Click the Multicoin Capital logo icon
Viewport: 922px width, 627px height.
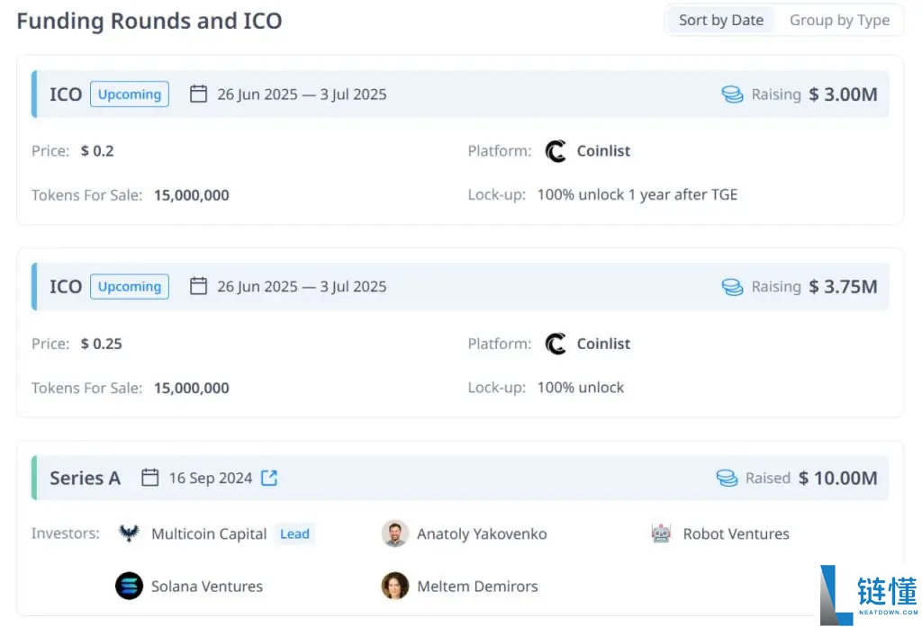130,533
